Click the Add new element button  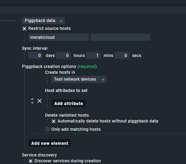pos(50,143)
